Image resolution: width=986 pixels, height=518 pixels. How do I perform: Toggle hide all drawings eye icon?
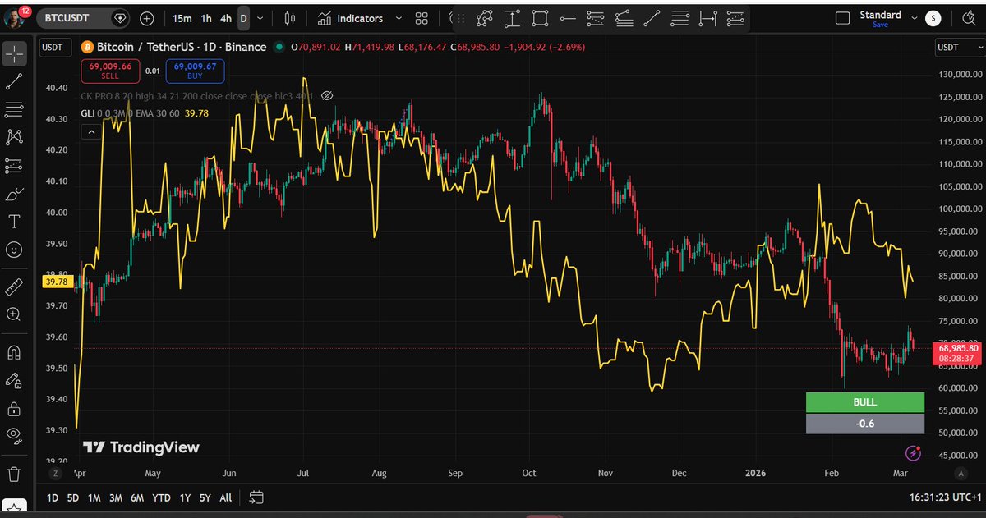(x=15, y=436)
